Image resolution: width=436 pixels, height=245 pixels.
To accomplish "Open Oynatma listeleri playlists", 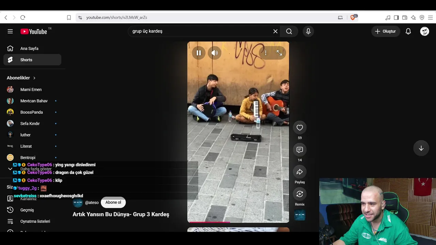I will click(x=32, y=221).
